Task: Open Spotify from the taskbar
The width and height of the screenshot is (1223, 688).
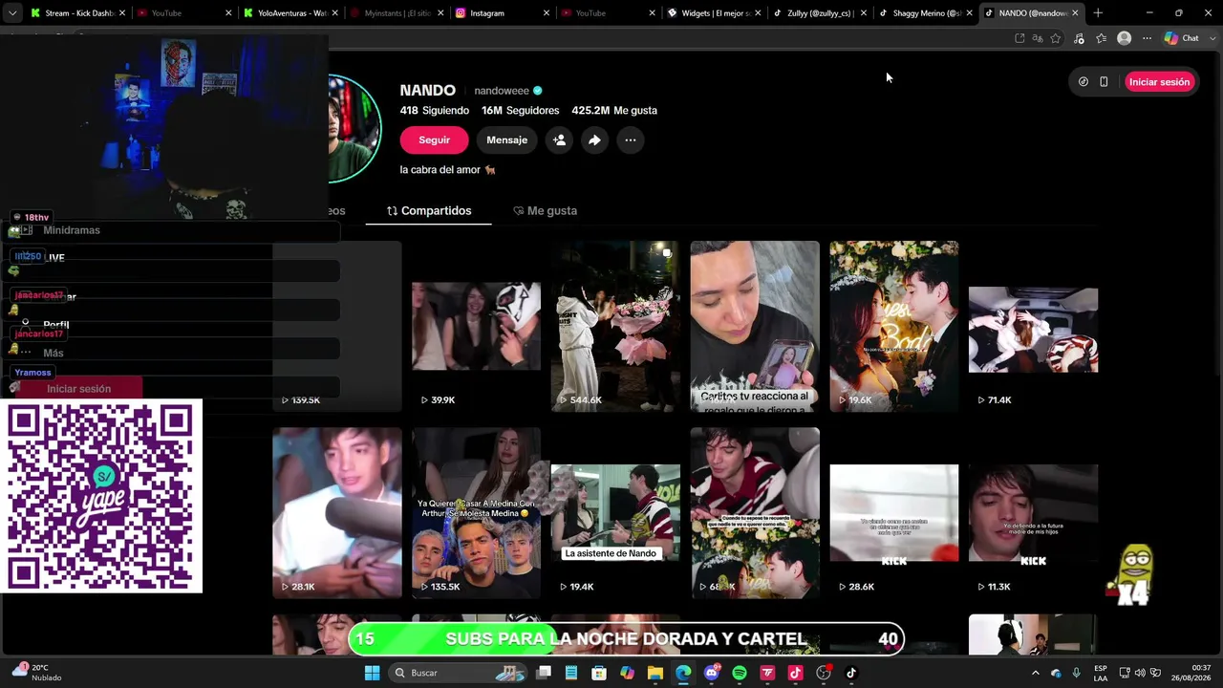Action: (x=740, y=673)
